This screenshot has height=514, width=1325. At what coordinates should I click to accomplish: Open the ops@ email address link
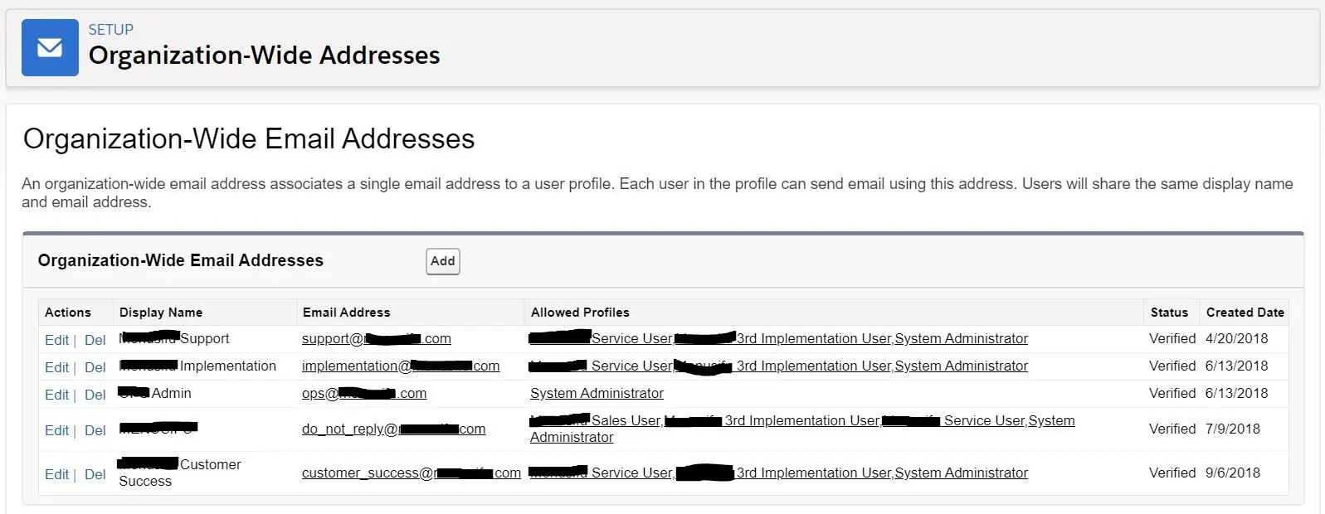pos(364,393)
